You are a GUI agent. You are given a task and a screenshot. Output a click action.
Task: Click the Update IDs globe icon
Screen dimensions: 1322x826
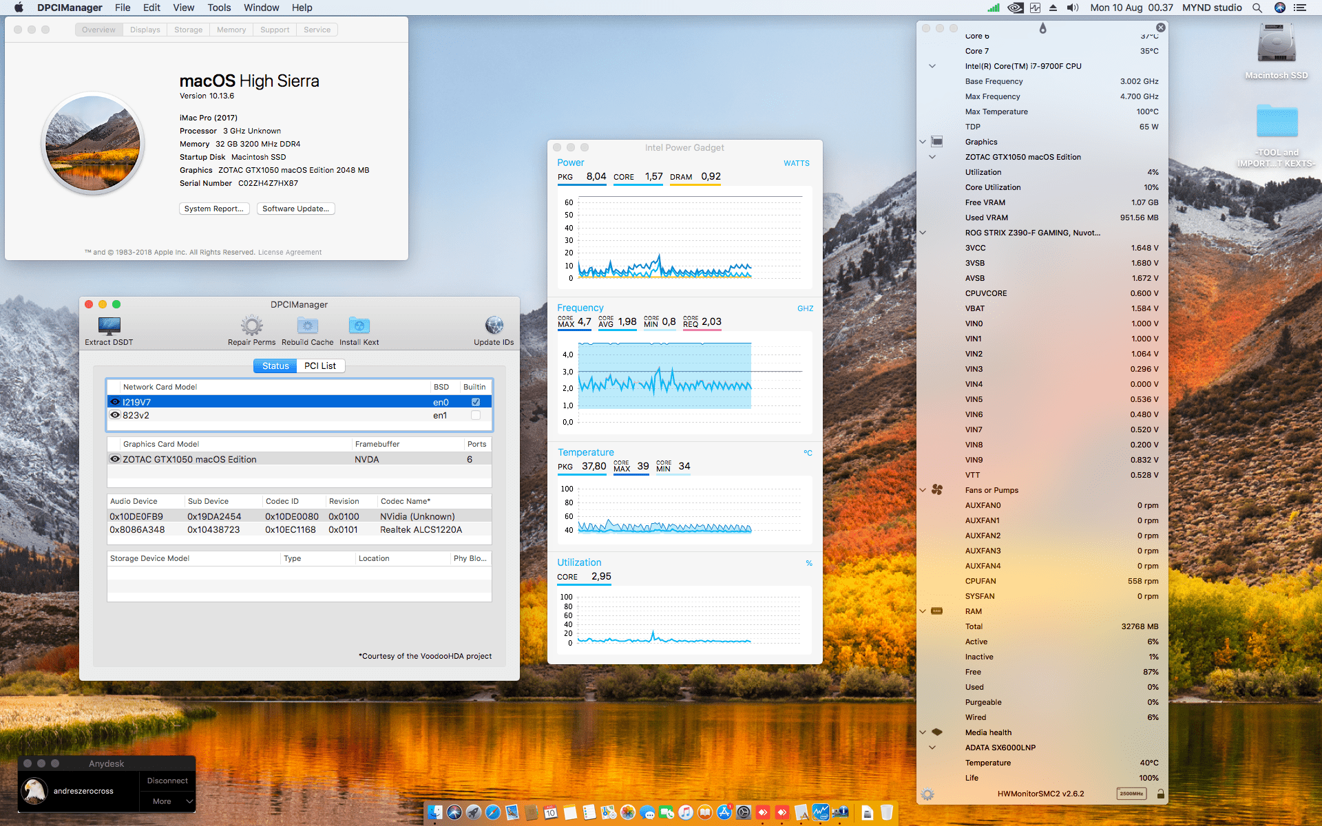pyautogui.click(x=494, y=325)
